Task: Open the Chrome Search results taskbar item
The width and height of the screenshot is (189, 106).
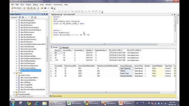Action: pyautogui.click(x=92, y=103)
